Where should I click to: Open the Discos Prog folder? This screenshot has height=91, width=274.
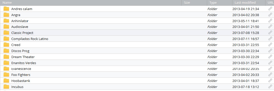pyautogui.click(x=20, y=51)
